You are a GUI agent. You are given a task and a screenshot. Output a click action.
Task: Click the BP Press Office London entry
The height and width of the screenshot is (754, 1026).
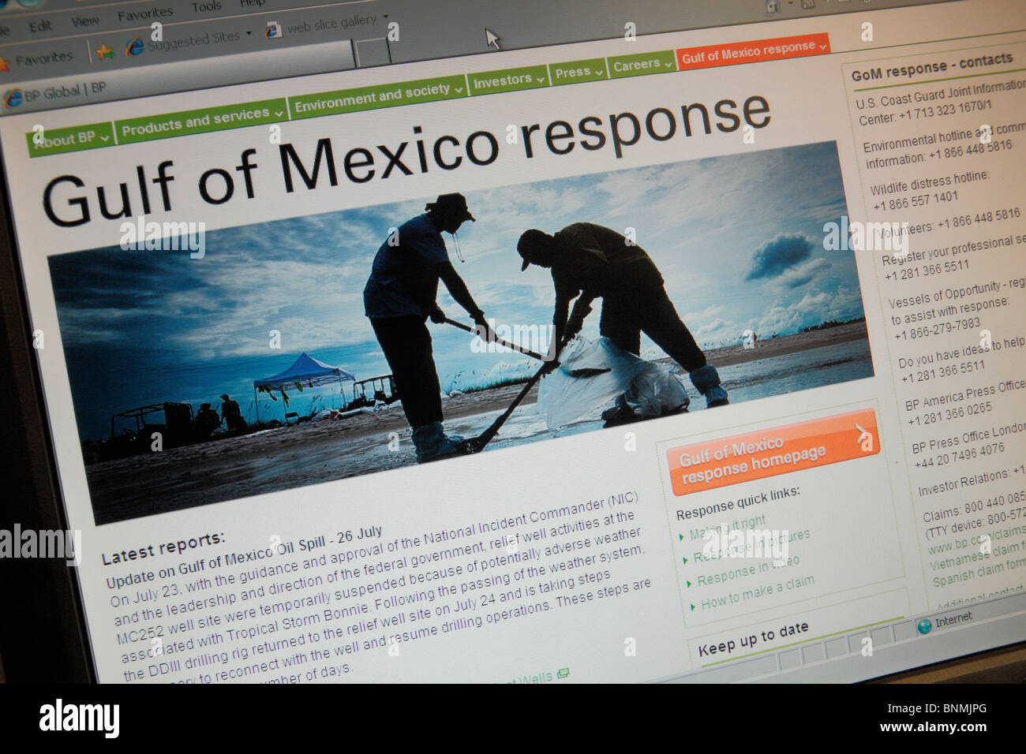click(x=969, y=446)
